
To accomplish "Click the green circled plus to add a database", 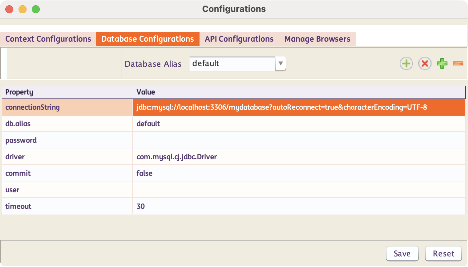I will 406,63.
